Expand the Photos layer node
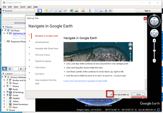This screenshot has height=113, width=163. [x=4, y=86]
